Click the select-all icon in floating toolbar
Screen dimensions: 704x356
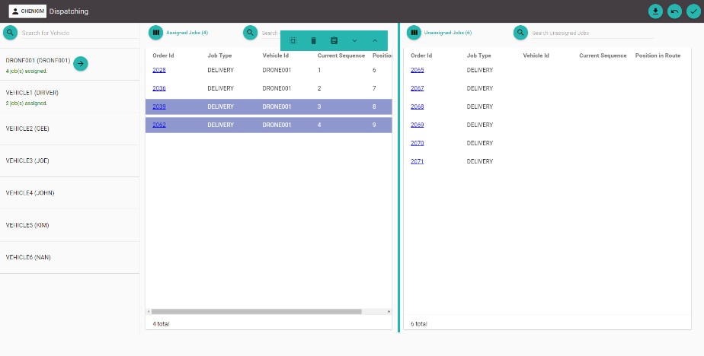pos(293,41)
